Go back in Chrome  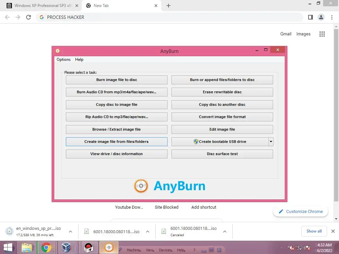pyautogui.click(x=7, y=17)
